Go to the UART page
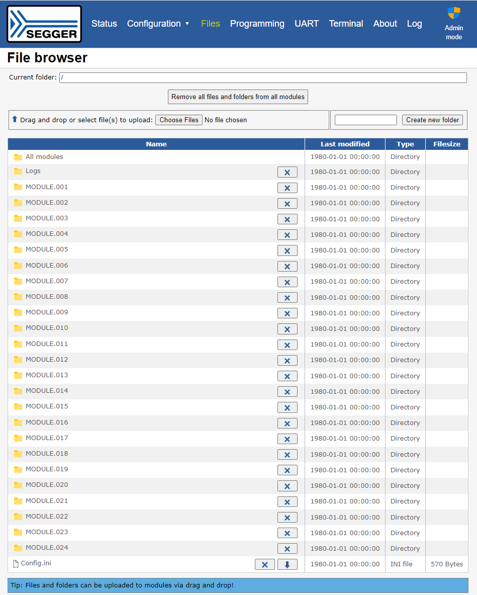The image size is (477, 595). (x=307, y=24)
